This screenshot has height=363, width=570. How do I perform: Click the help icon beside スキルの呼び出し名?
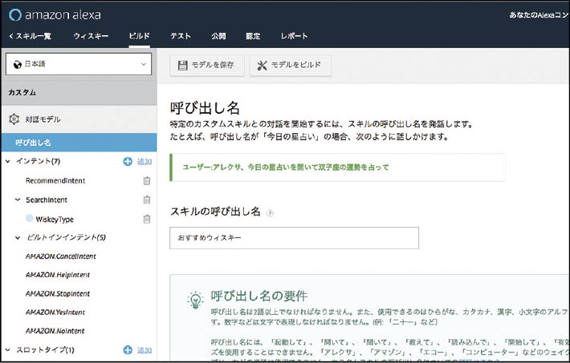270,213
